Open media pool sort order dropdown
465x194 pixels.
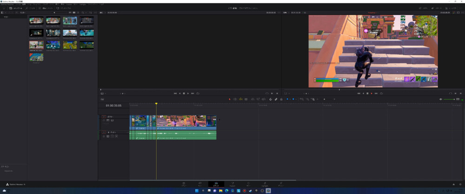pos(91,13)
